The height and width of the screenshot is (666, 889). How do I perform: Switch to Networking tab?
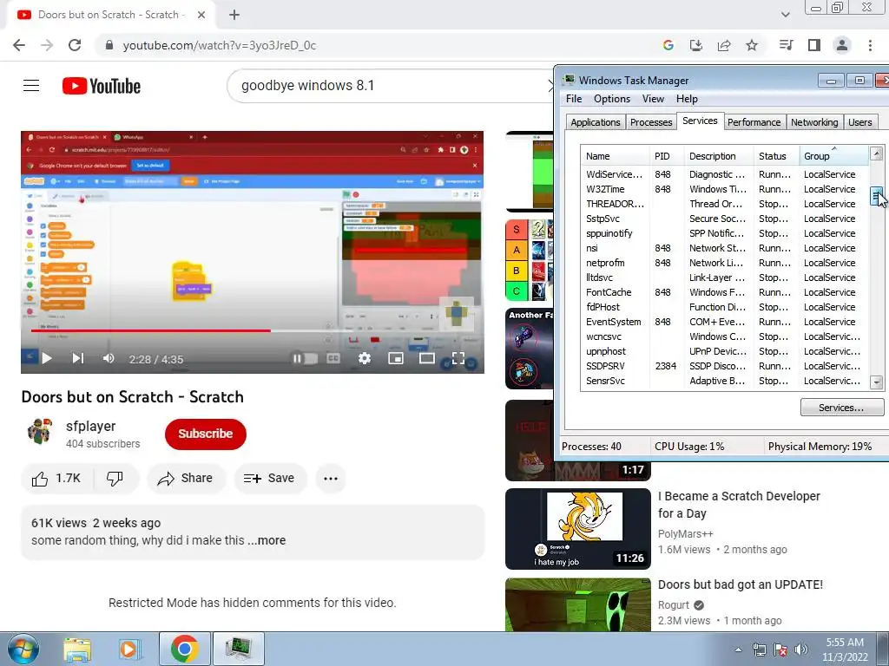click(x=814, y=122)
